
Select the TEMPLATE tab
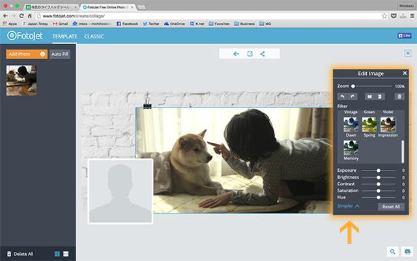(x=65, y=36)
